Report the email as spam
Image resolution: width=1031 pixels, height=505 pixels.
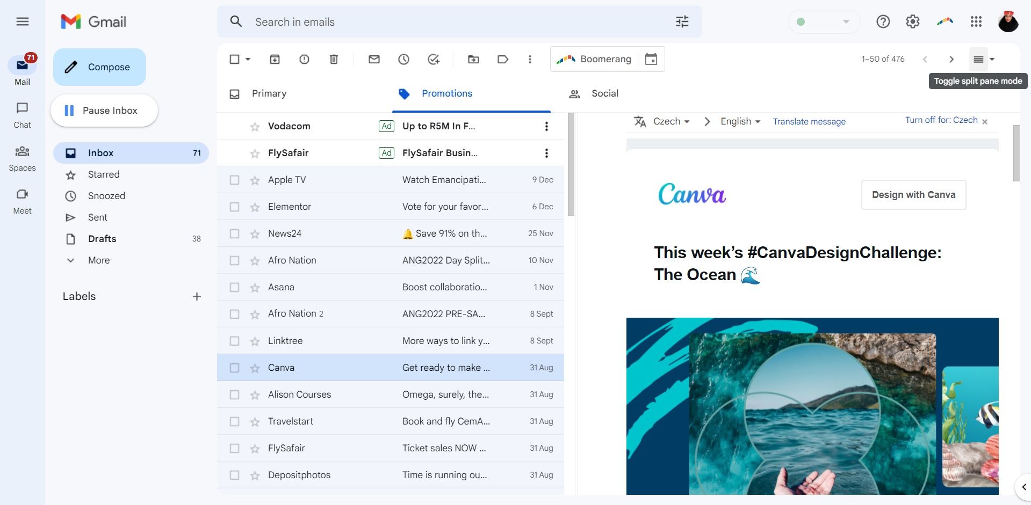(x=304, y=59)
